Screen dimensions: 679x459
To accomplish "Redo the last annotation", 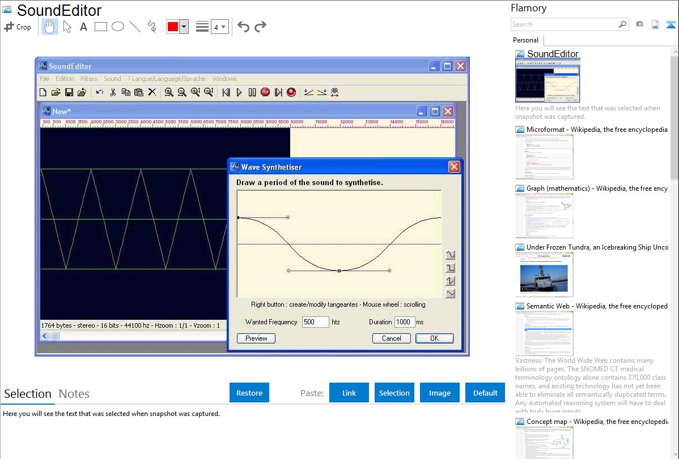I will pyautogui.click(x=260, y=27).
